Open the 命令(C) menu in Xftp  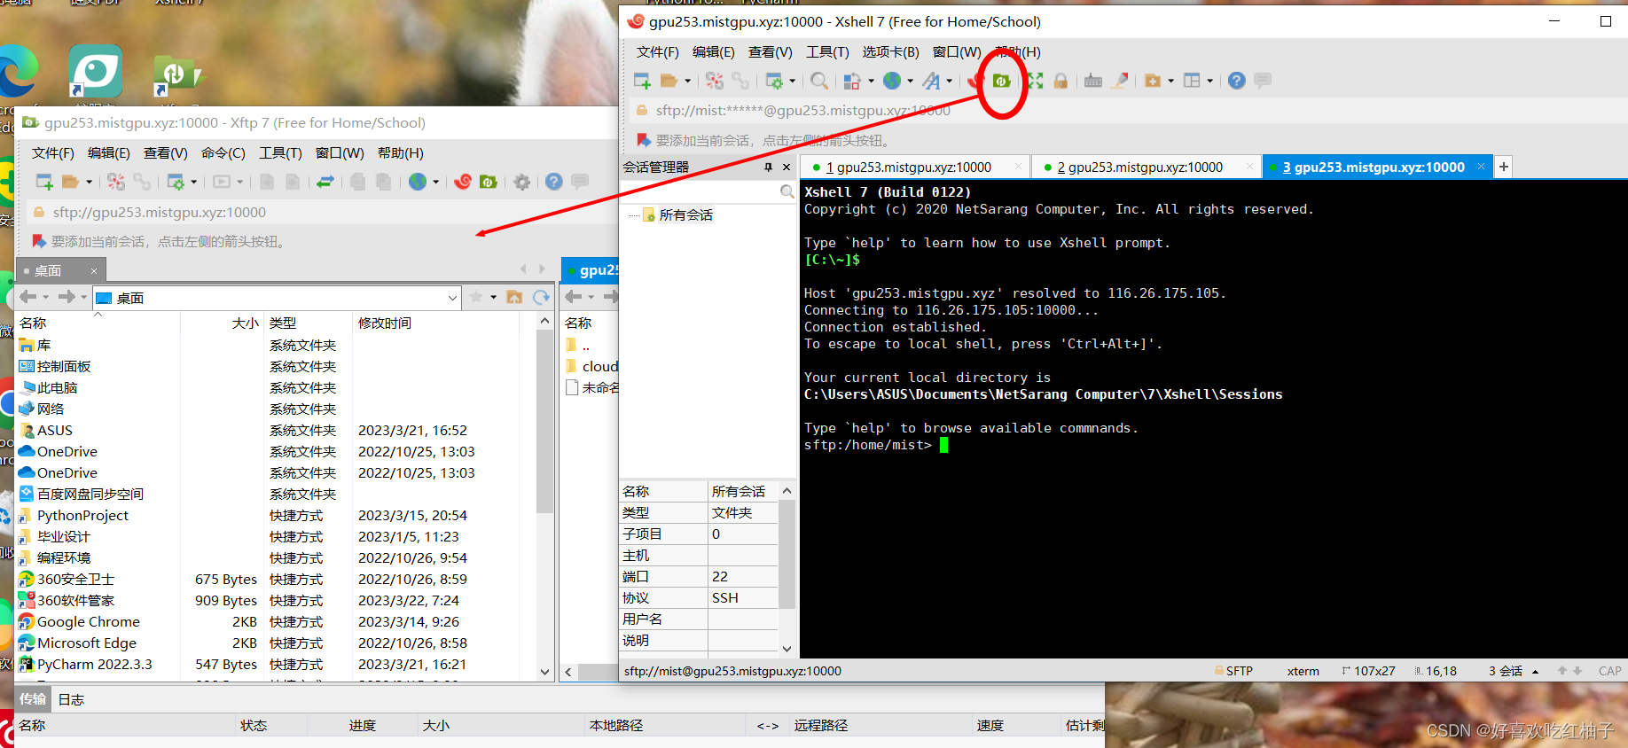(x=223, y=153)
